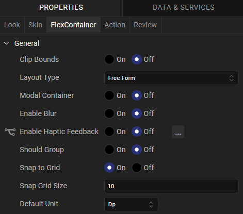243x214 pixels.
Task: Click the arrows icon in Default Unit
Action: [151, 204]
